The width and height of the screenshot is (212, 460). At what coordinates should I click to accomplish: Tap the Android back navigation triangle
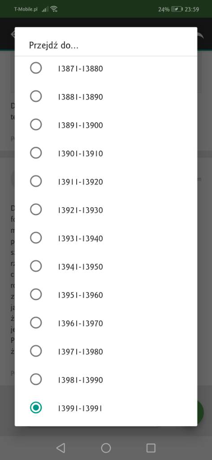coord(61,448)
